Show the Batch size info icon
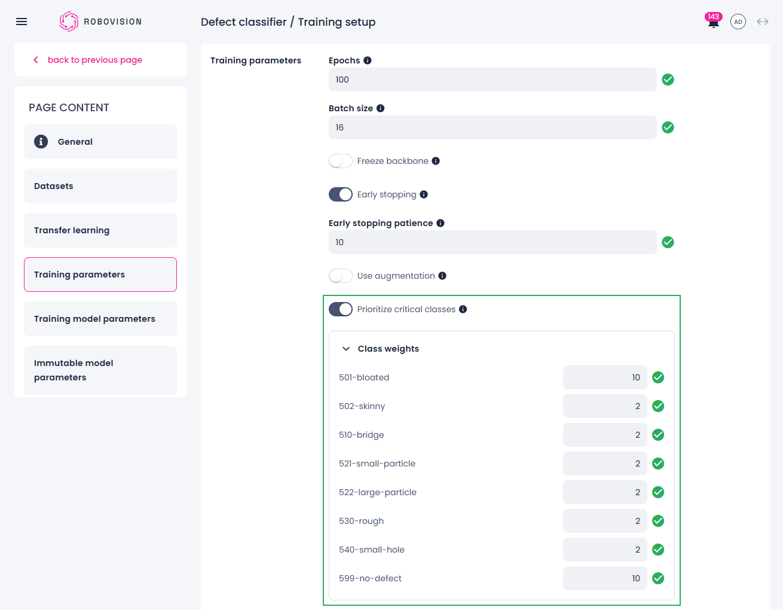783x610 pixels. click(x=380, y=108)
